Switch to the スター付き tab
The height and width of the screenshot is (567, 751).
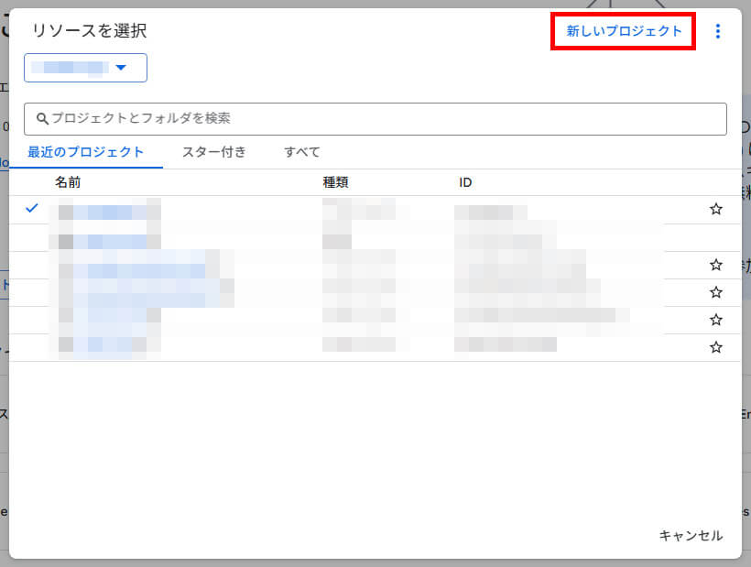click(213, 152)
